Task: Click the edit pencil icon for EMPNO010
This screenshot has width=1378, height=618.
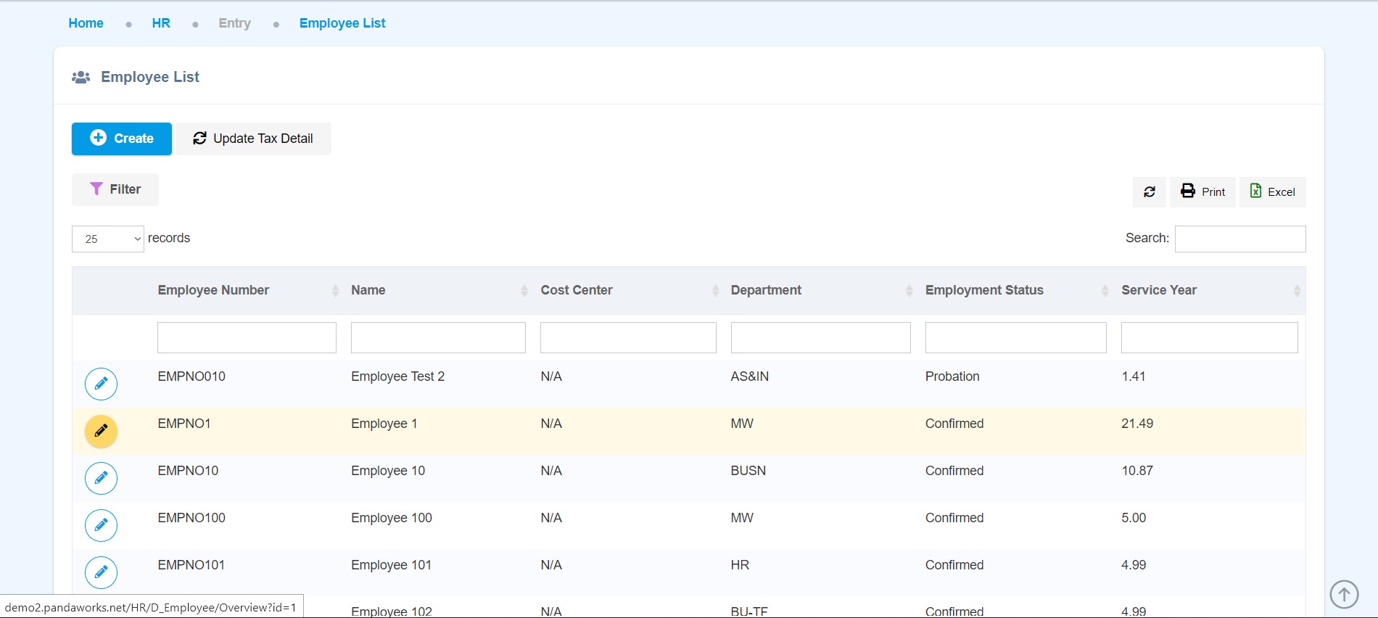Action: 101,384
